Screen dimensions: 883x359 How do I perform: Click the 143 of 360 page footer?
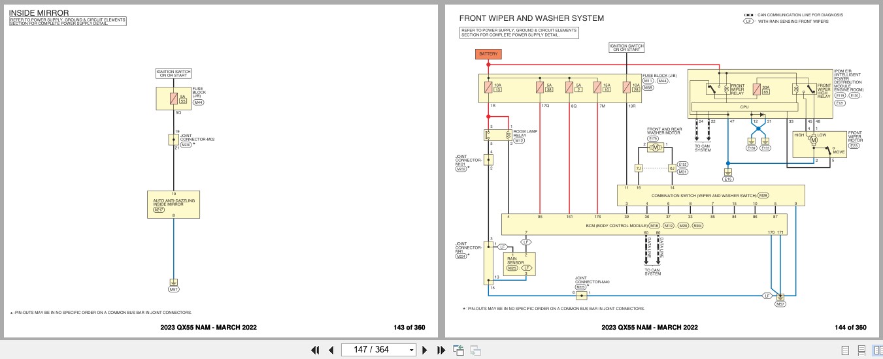click(x=409, y=328)
